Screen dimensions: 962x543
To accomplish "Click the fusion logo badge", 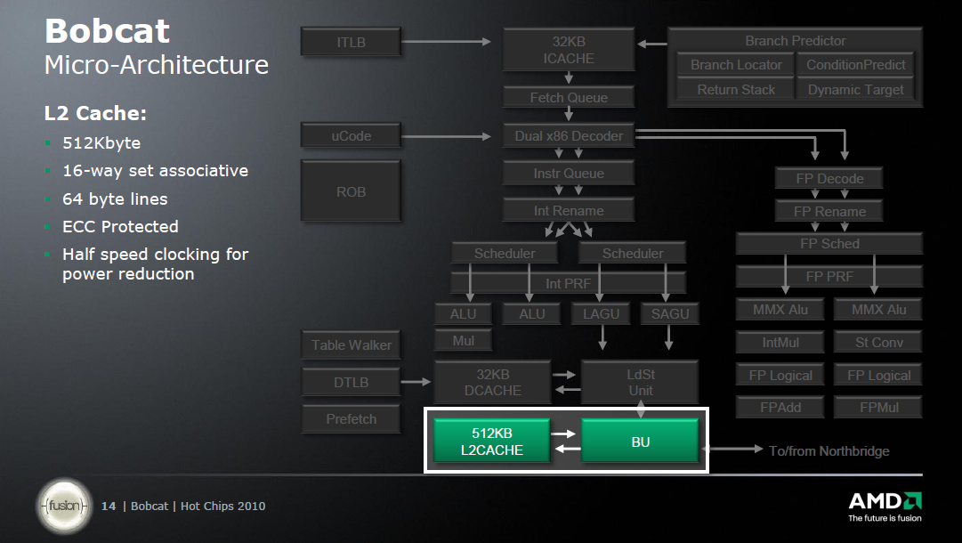I will tap(64, 507).
